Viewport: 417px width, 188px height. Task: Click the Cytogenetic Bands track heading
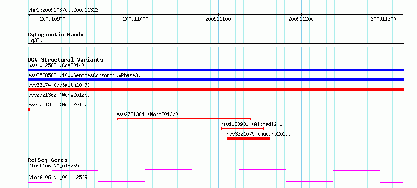pos(56,35)
